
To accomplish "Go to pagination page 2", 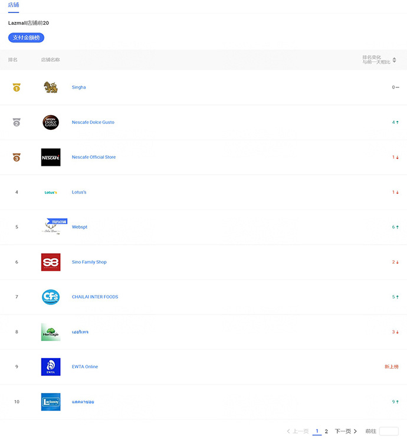I will coord(326,431).
